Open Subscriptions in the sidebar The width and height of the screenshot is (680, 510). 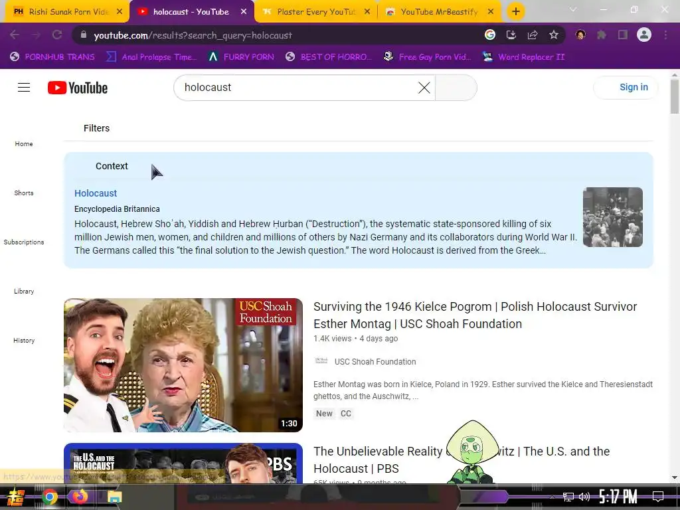[x=24, y=242]
